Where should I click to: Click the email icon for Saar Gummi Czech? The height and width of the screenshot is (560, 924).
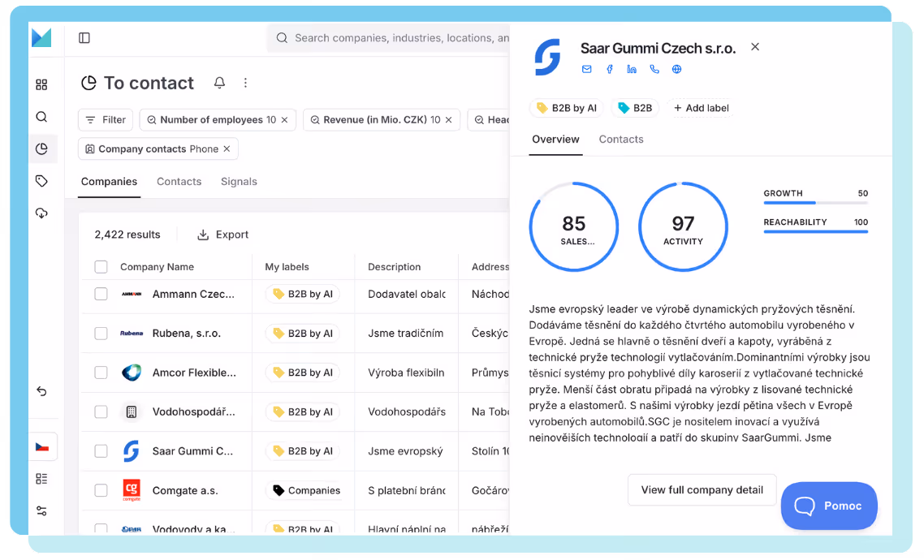(586, 69)
